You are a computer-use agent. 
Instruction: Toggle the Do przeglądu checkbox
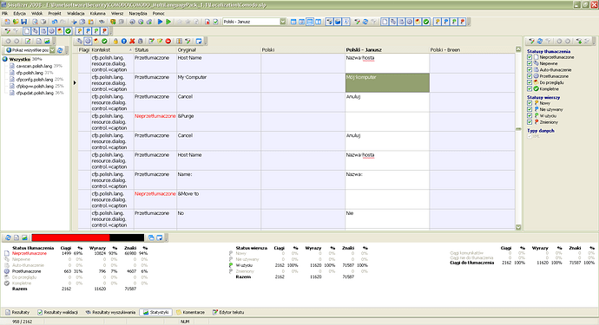[530, 82]
